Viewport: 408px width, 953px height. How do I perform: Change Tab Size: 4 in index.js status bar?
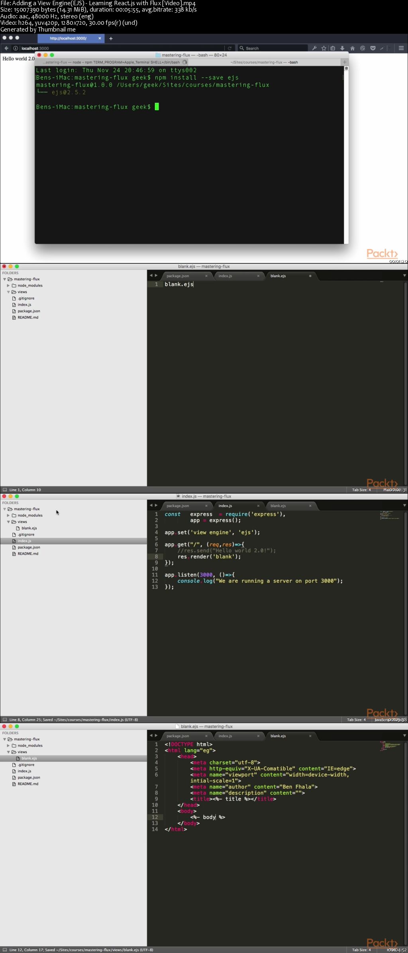(x=356, y=720)
